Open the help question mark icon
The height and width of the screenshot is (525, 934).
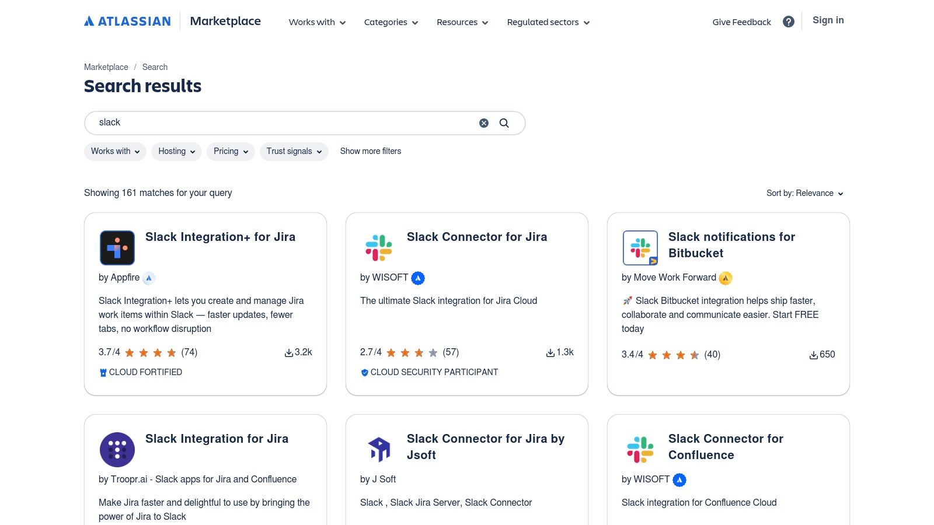[x=789, y=22]
